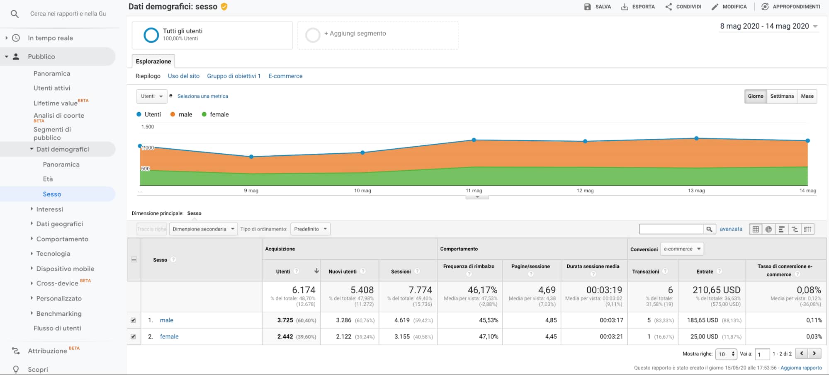The width and height of the screenshot is (829, 375).
Task: Click the Esporta download icon
Action: click(624, 7)
